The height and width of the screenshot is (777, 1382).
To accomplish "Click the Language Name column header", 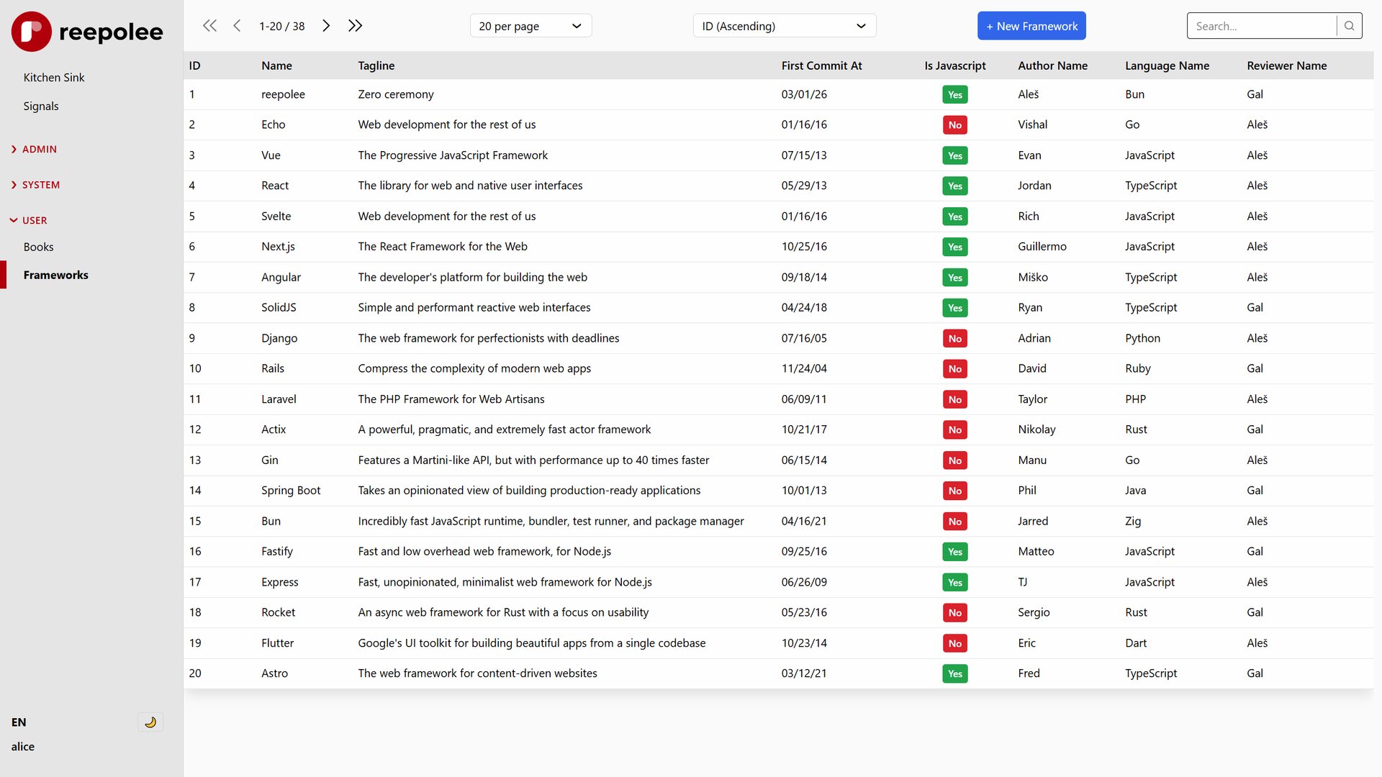I will [x=1167, y=65].
